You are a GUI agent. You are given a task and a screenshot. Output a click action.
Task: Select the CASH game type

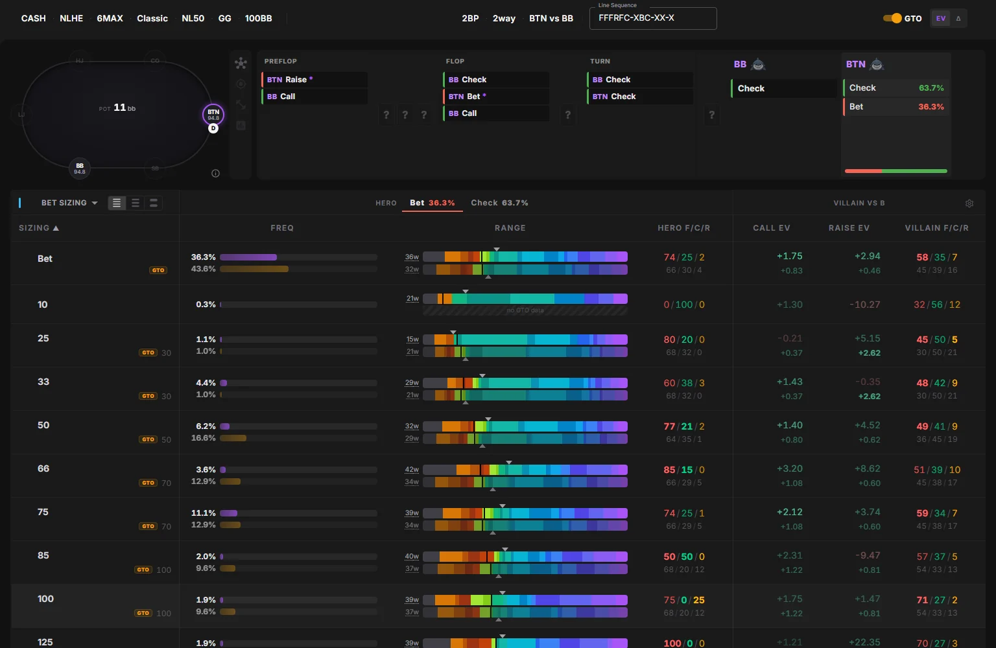point(34,18)
